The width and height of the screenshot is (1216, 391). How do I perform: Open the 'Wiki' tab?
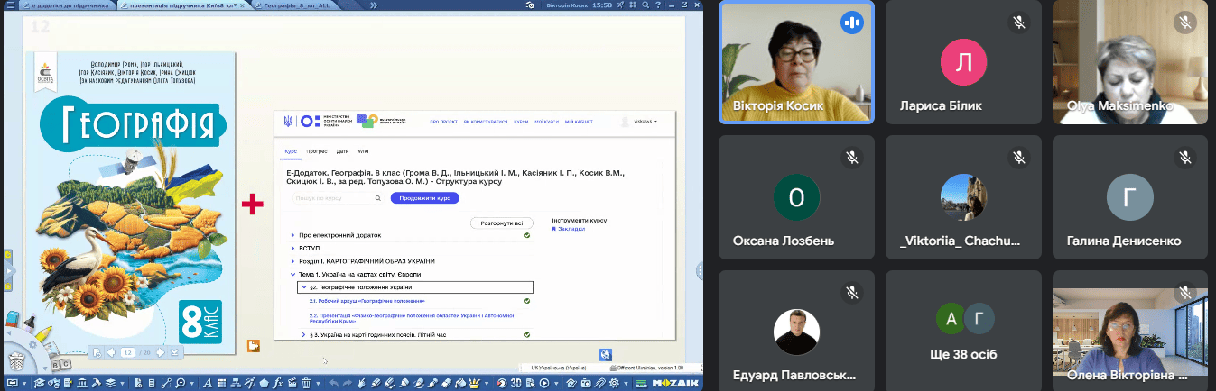click(363, 151)
